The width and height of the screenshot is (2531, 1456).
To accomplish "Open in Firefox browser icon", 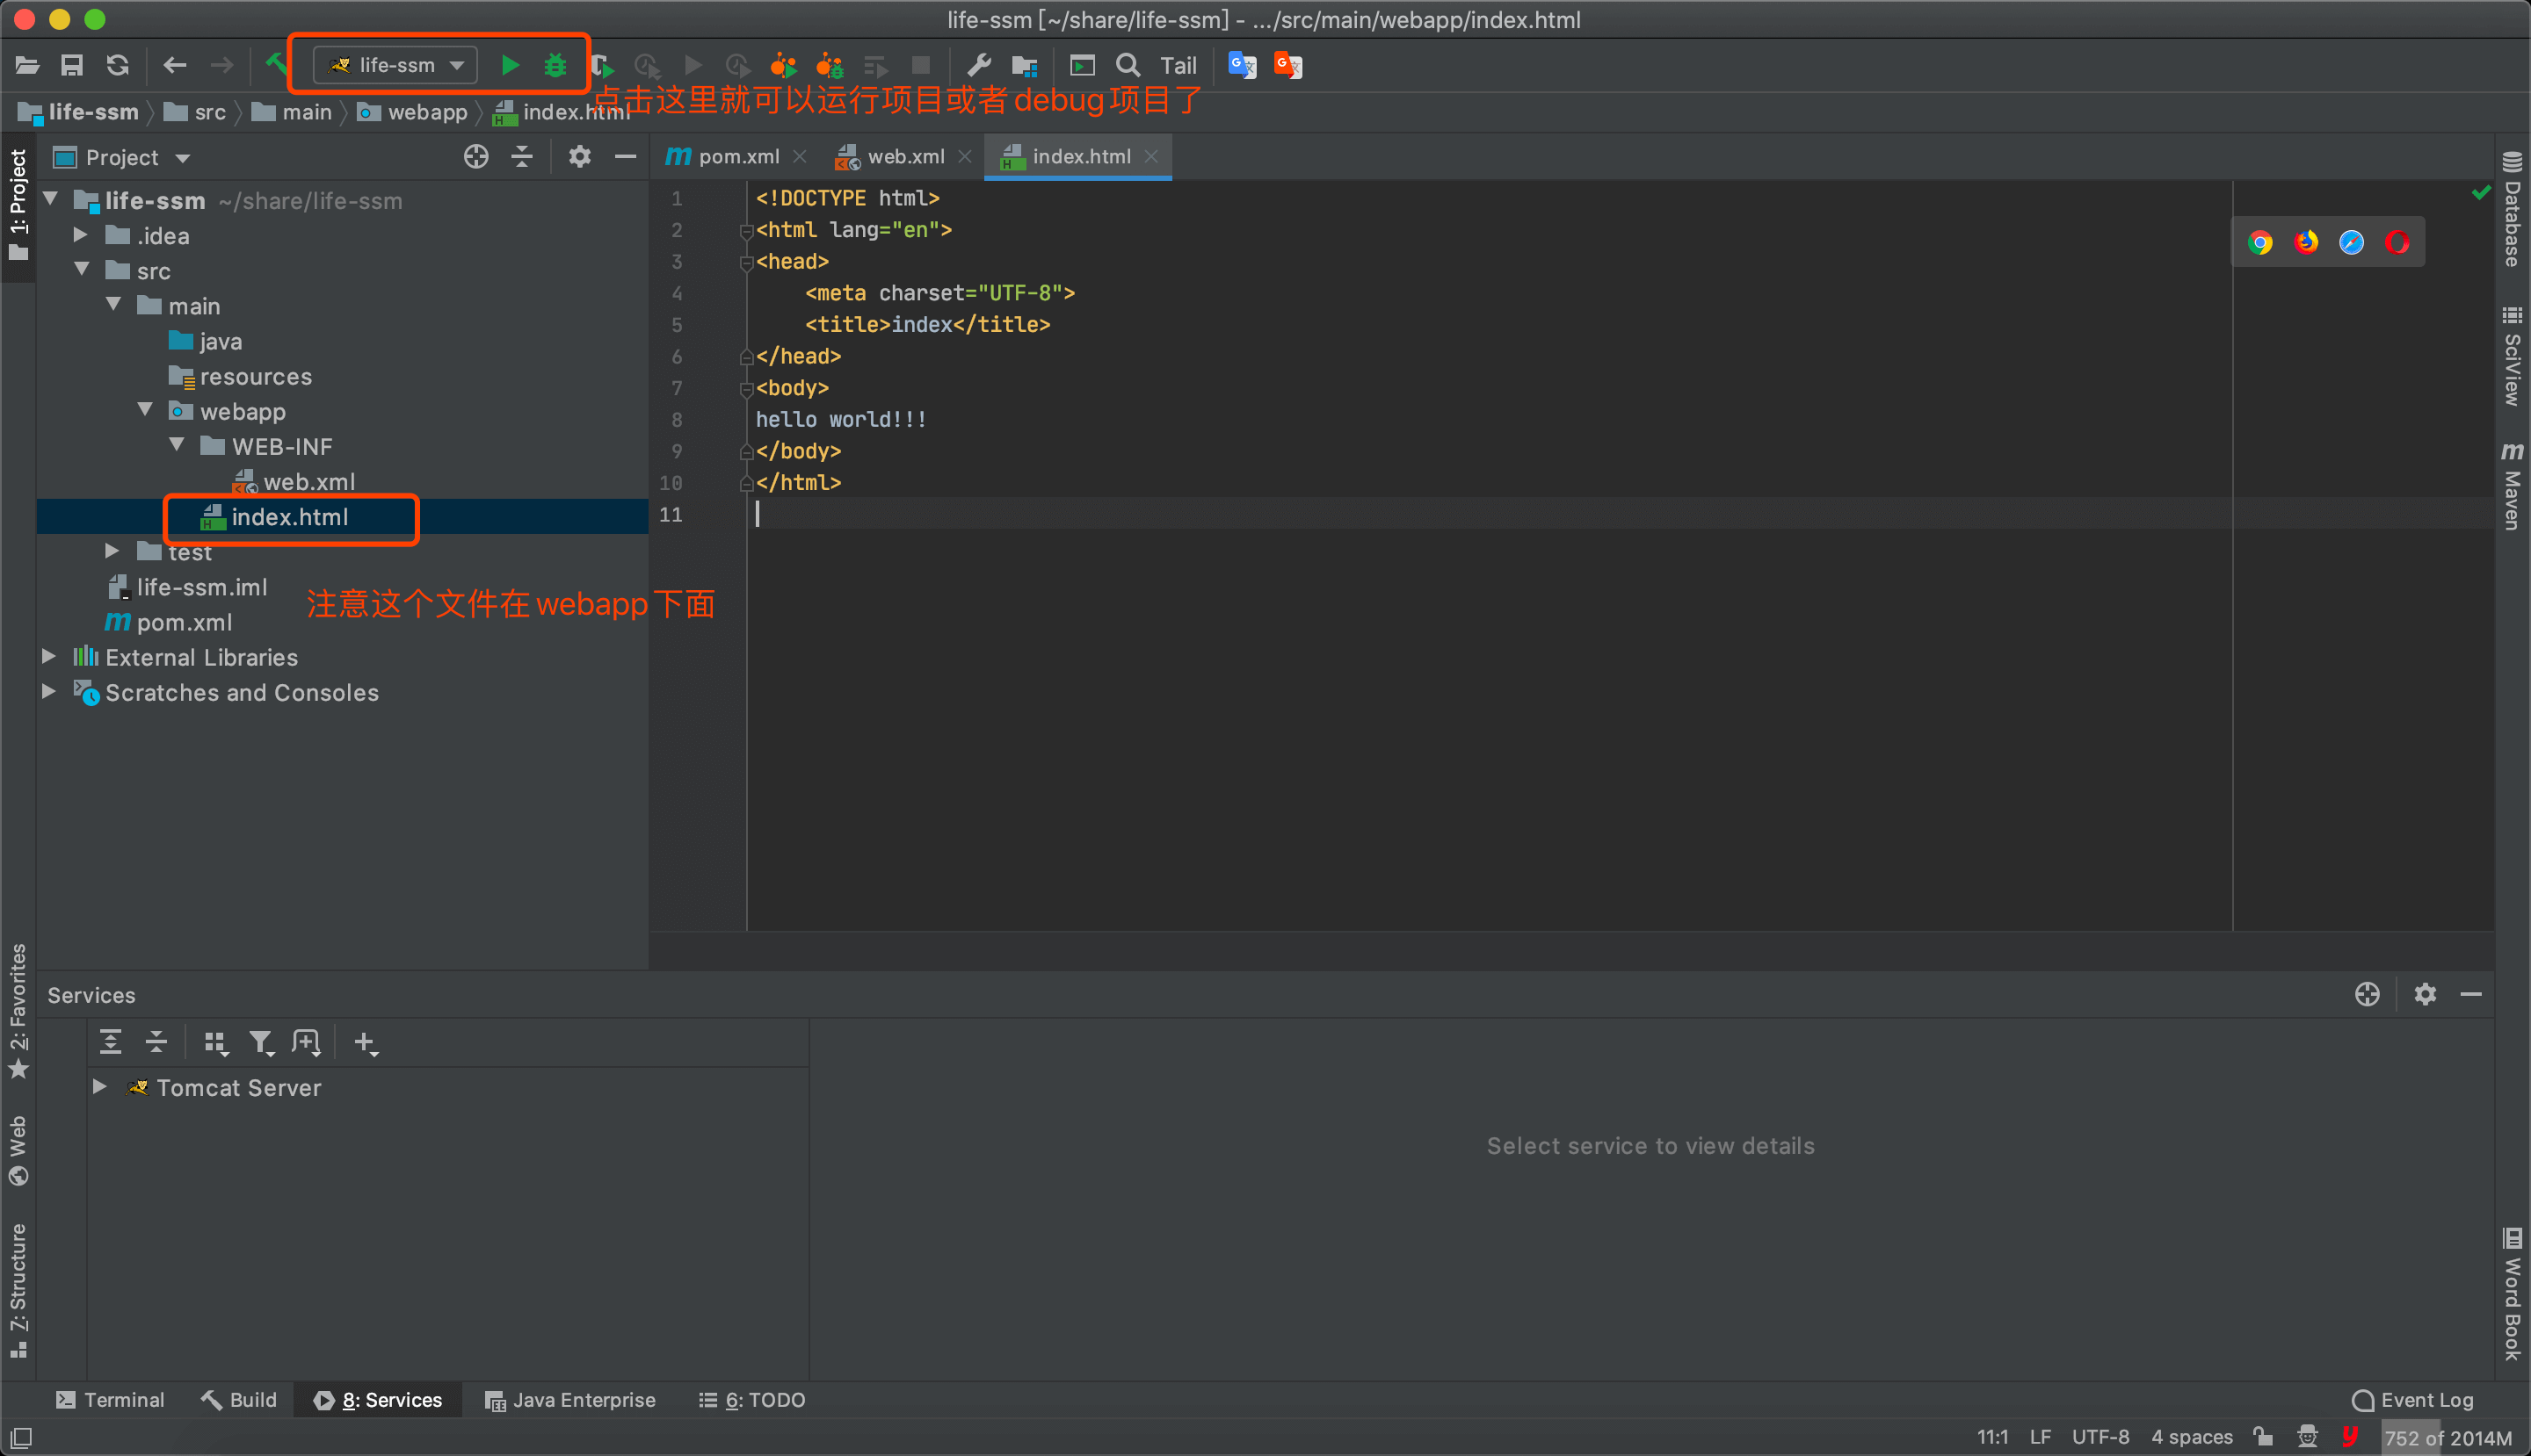I will coord(2306,243).
